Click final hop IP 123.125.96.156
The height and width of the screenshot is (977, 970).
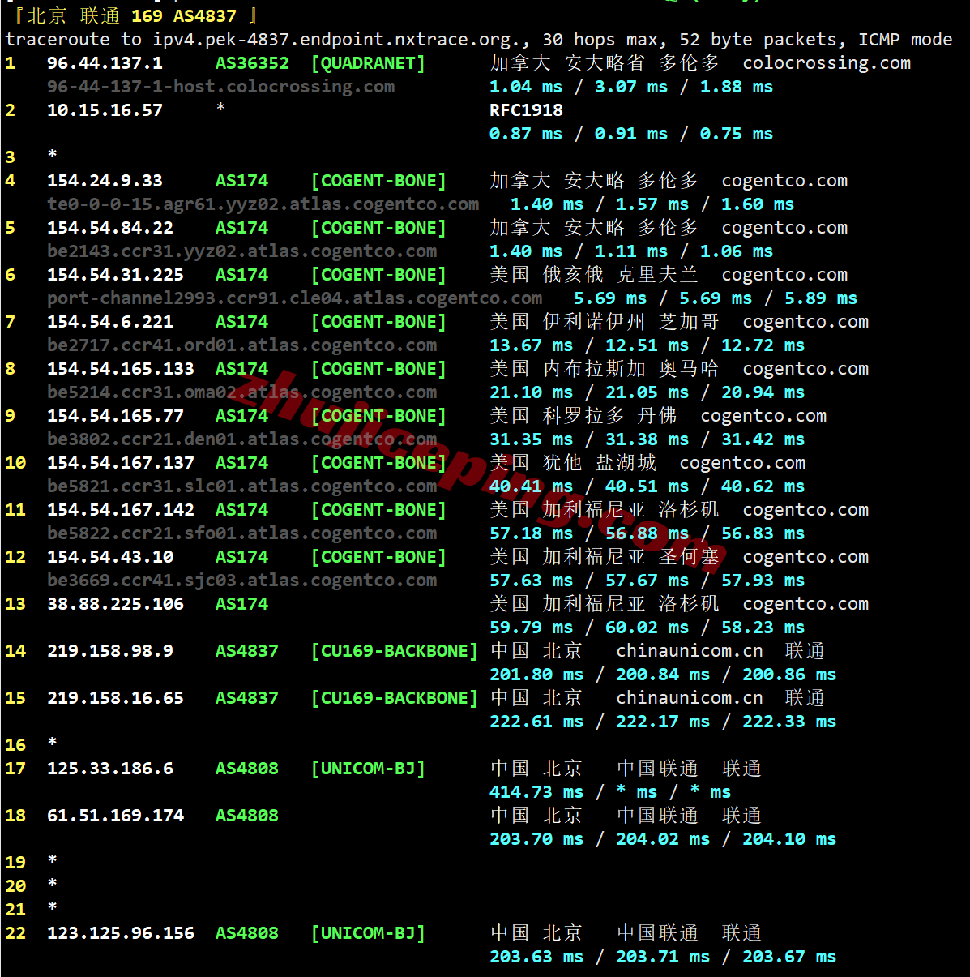point(121,933)
